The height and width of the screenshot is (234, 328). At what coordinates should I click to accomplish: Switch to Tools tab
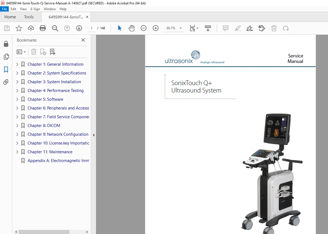click(x=29, y=17)
